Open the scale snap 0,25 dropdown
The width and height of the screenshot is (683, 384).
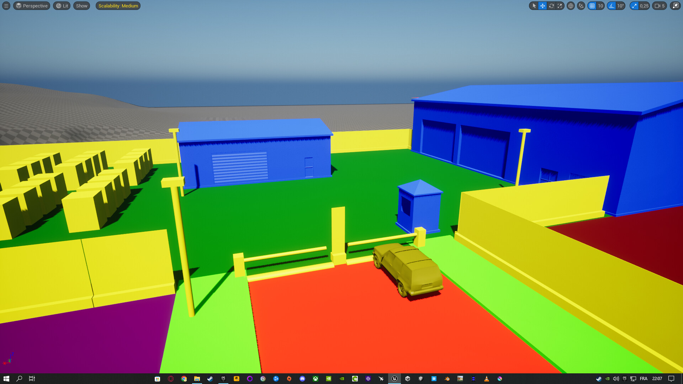[644, 6]
